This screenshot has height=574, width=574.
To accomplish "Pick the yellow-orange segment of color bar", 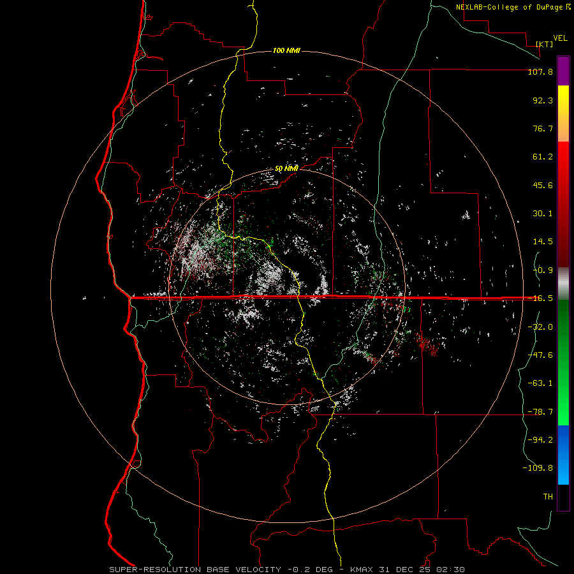I will point(563,114).
